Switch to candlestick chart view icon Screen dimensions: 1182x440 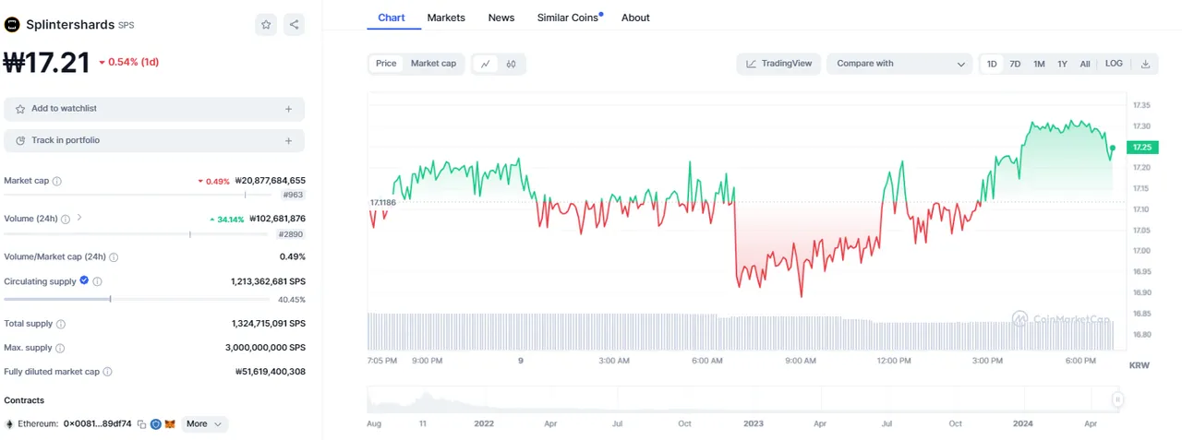click(x=511, y=64)
